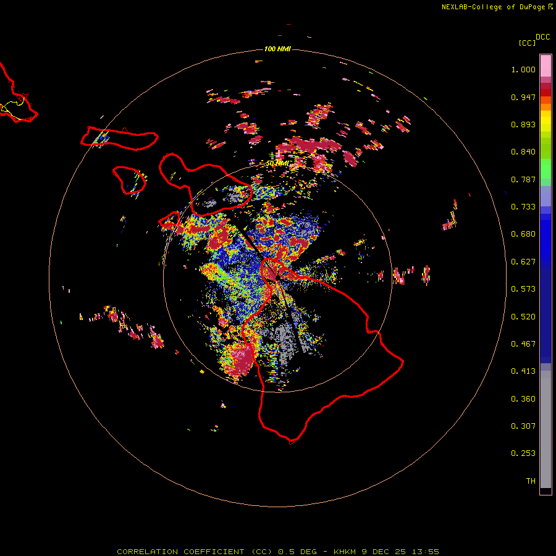Select the DCC label above color bar
The width and height of the screenshot is (556, 556).
tap(543, 37)
